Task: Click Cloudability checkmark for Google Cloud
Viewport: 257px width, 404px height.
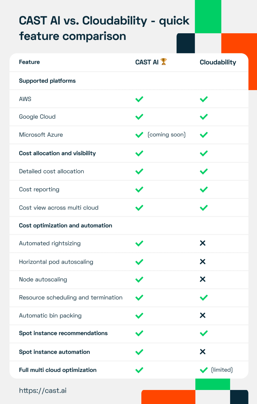Action: pos(204,117)
